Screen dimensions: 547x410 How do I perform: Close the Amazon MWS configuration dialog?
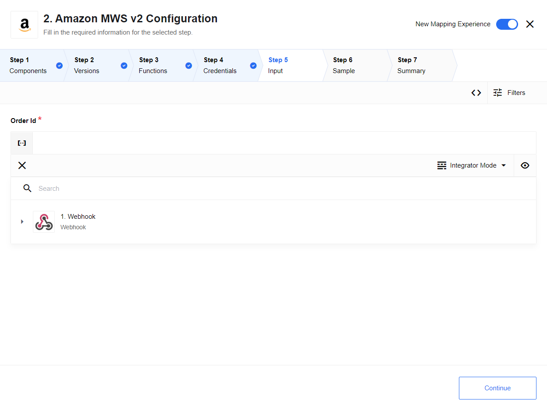coord(530,25)
